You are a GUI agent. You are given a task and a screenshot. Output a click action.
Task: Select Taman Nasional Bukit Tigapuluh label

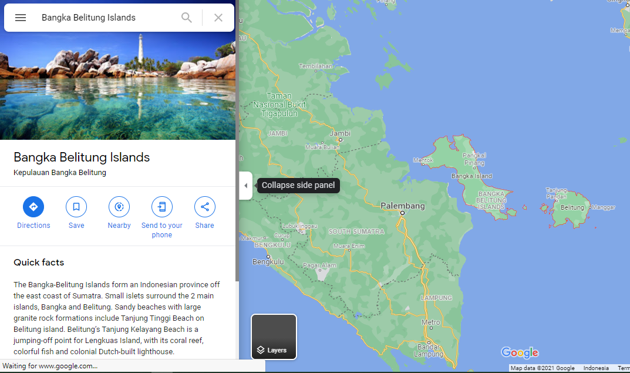279,105
